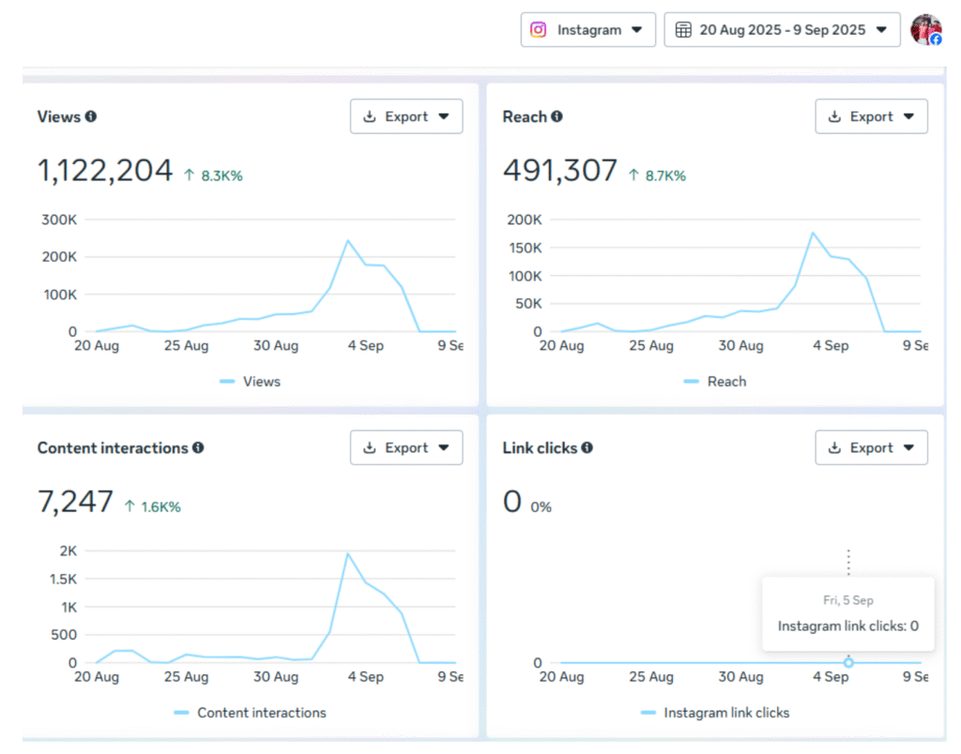This screenshot has width=961, height=754.
Task: Click the data point marker on the Link clicks chart
Action: click(x=848, y=662)
